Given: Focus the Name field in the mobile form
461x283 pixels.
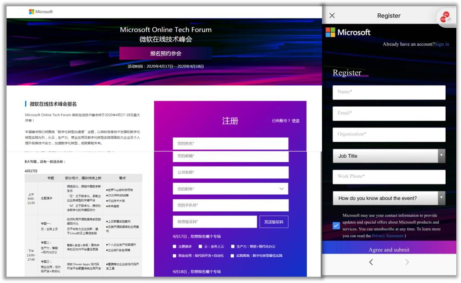Looking at the screenshot, I should (389, 93).
